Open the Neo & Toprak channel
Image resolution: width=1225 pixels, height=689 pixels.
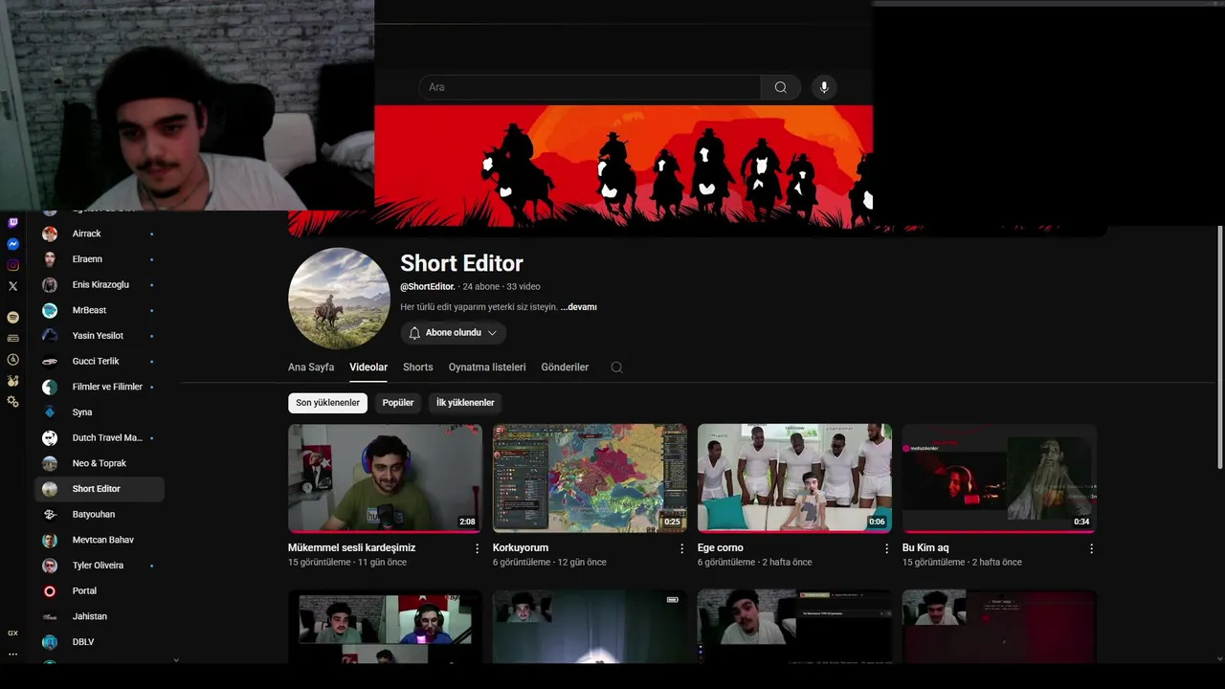100,463
